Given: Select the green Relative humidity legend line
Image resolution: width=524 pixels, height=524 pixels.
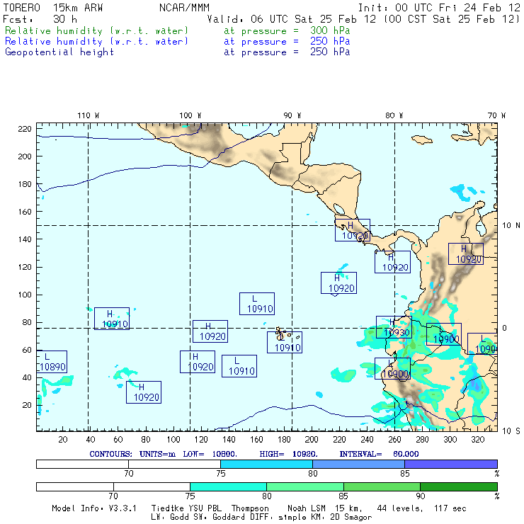Looking at the screenshot, I should click(177, 30).
